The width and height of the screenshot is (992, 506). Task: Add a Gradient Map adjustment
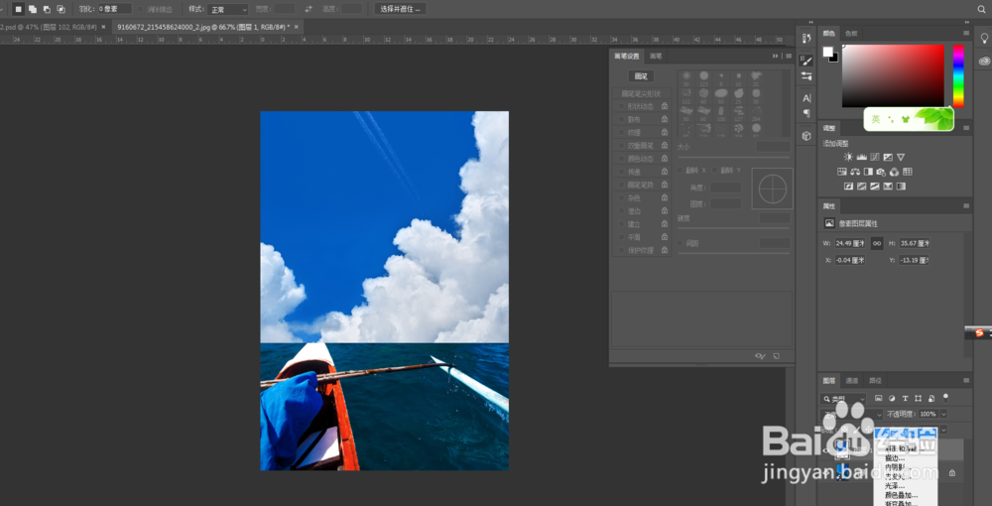click(x=901, y=187)
